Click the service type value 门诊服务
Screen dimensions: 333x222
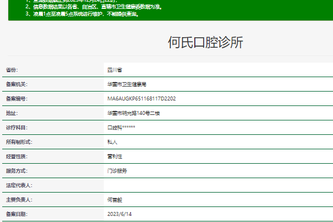point(117,171)
